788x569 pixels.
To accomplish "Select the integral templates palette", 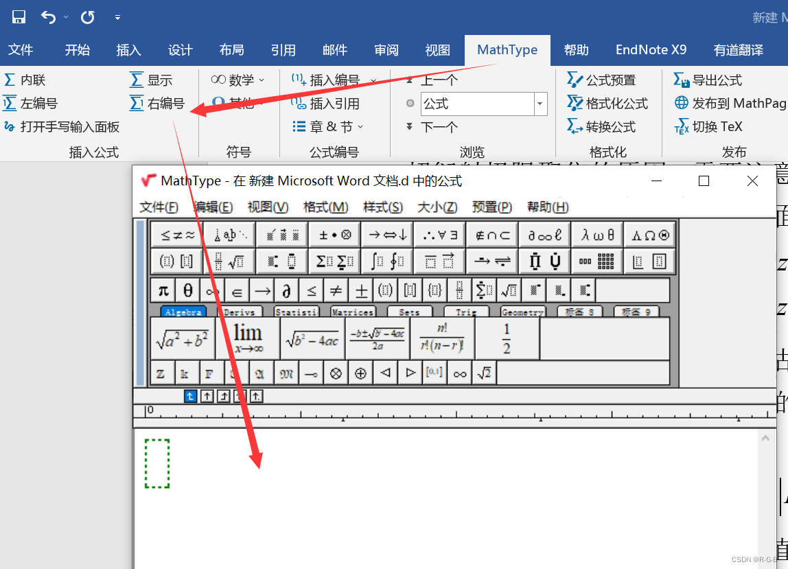I will pos(386,261).
